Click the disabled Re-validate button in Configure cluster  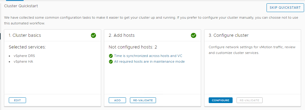point(250,100)
